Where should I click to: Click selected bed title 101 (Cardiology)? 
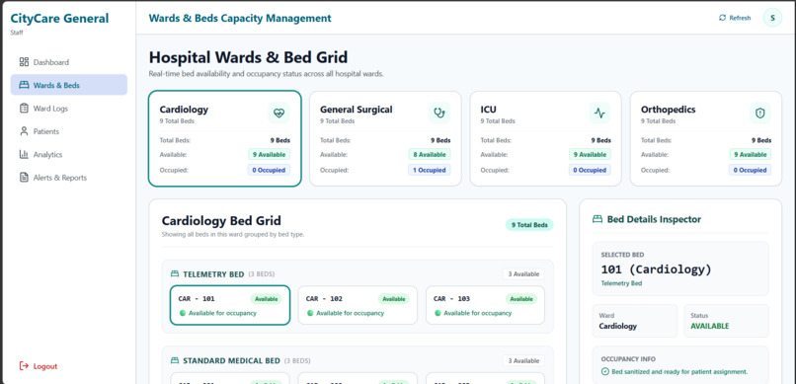click(x=656, y=269)
